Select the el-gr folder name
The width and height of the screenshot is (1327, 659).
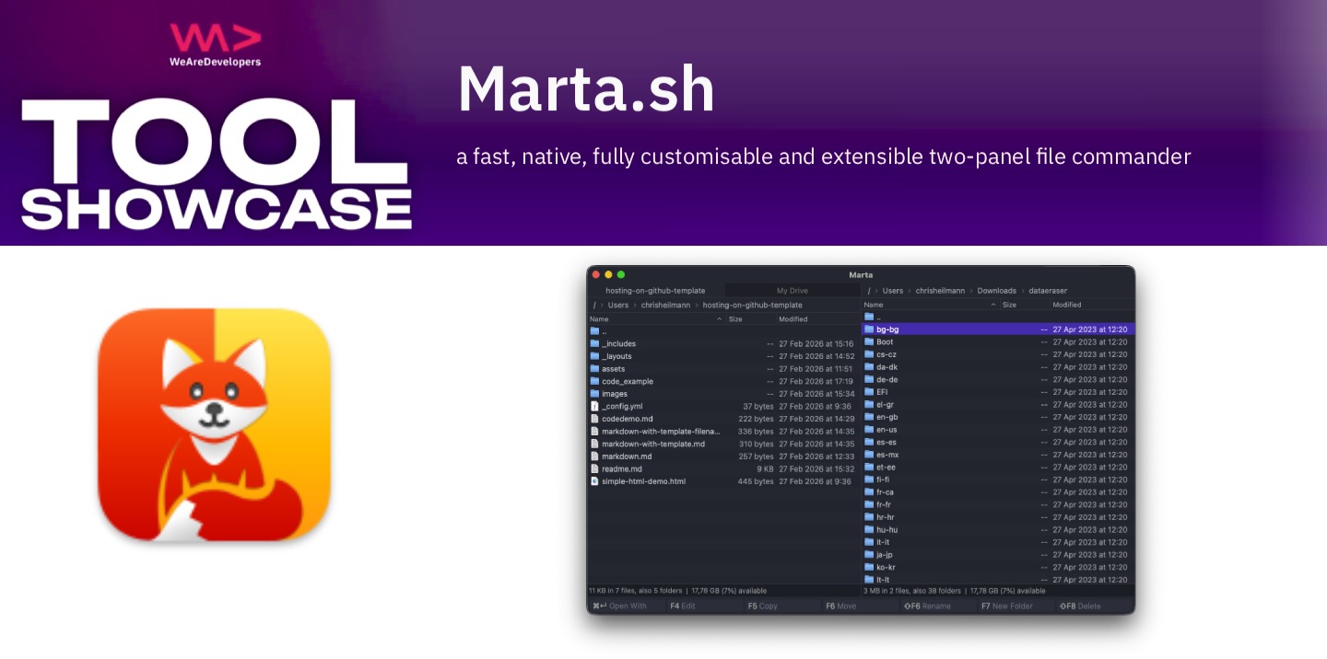tap(885, 404)
